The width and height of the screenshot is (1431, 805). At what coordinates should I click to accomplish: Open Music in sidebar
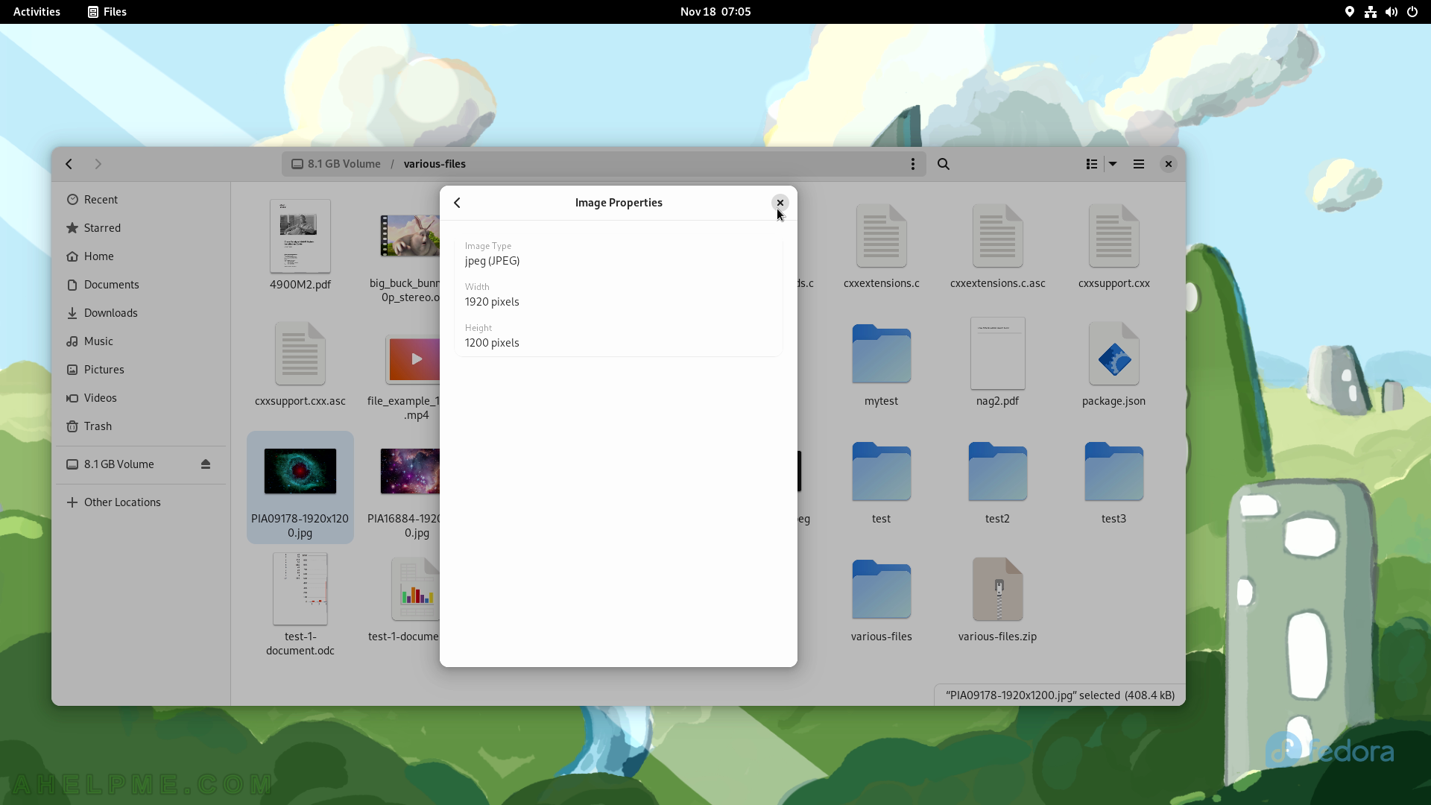pos(141,341)
